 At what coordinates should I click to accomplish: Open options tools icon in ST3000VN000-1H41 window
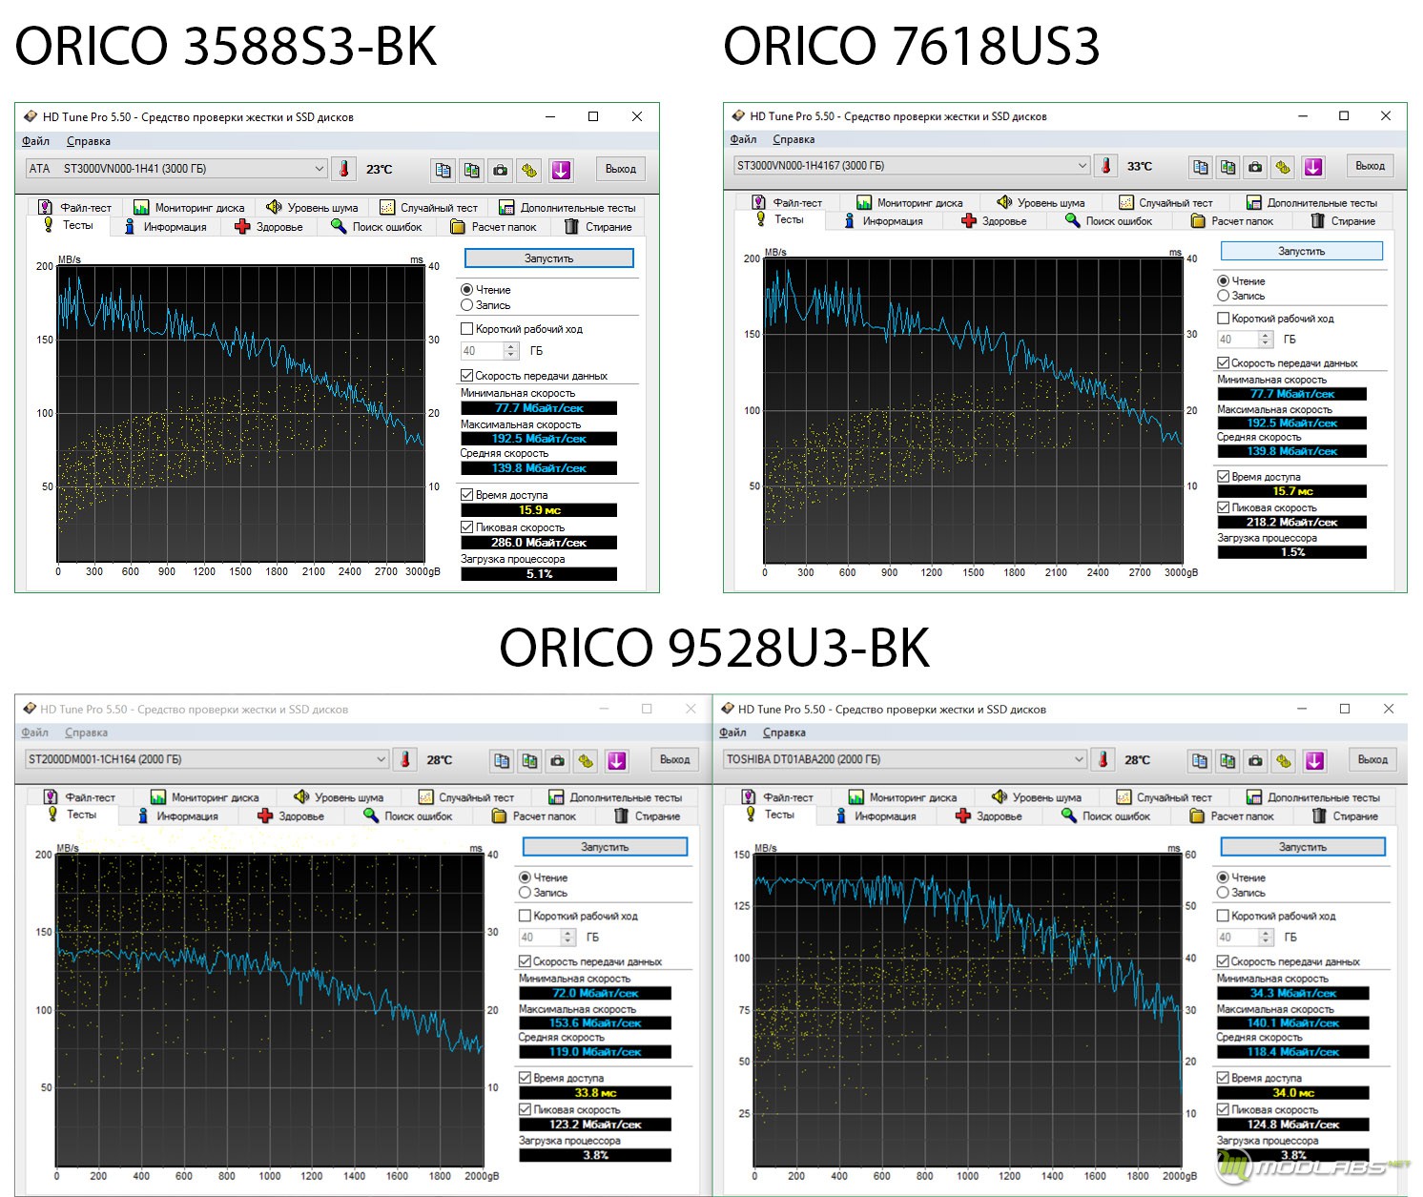(x=529, y=170)
